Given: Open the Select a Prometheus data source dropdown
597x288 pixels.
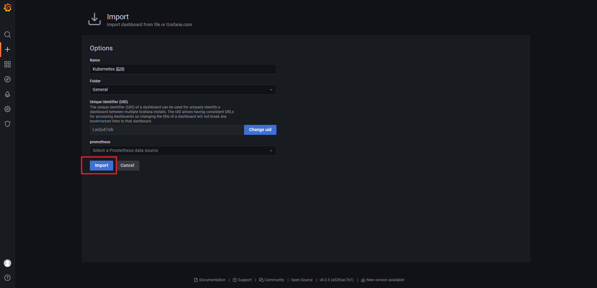Looking at the screenshot, I should click(x=183, y=151).
